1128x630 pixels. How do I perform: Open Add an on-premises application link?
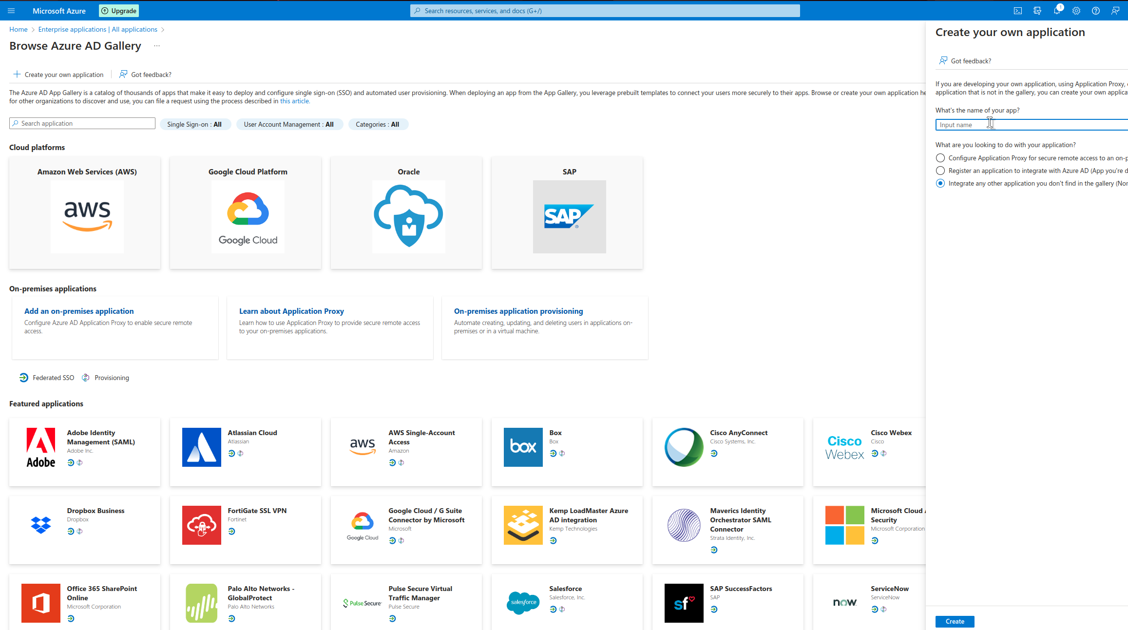pos(79,311)
